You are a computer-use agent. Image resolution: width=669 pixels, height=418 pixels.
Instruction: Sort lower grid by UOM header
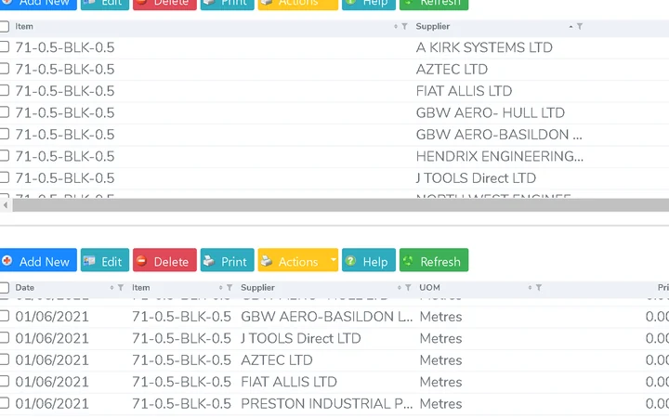pyautogui.click(x=429, y=288)
